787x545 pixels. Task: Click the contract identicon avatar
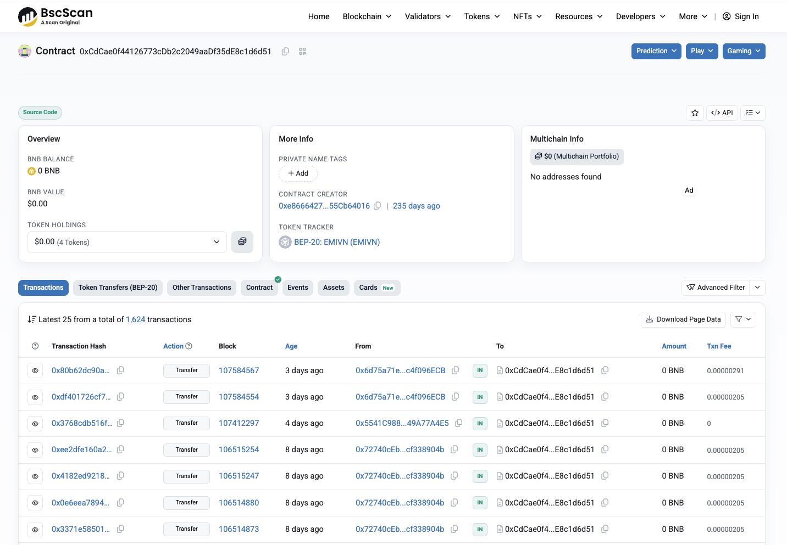click(x=25, y=51)
